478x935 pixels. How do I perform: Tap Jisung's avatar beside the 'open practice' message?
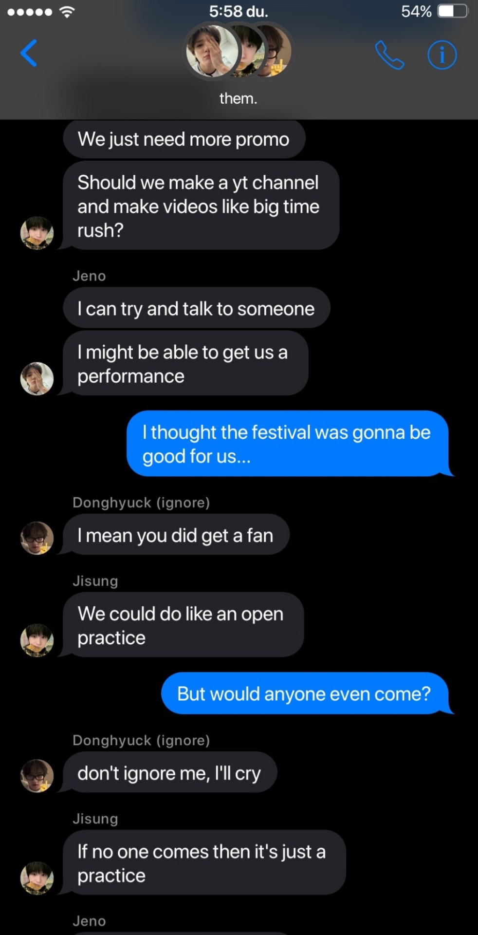pyautogui.click(x=37, y=640)
